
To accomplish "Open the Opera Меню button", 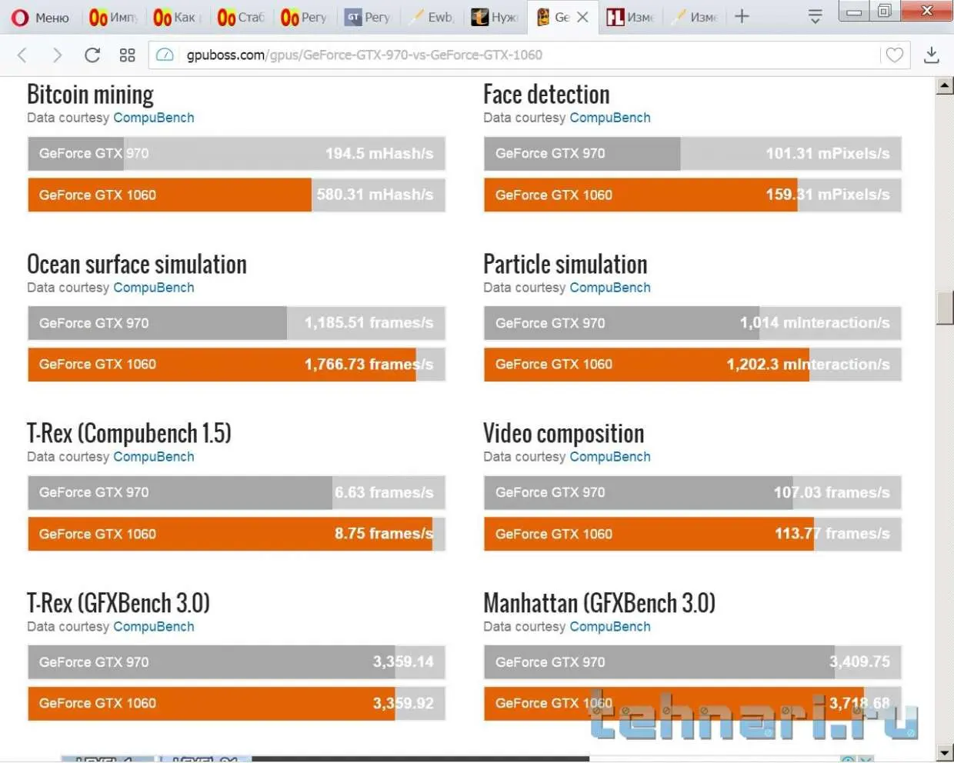I will (40, 17).
